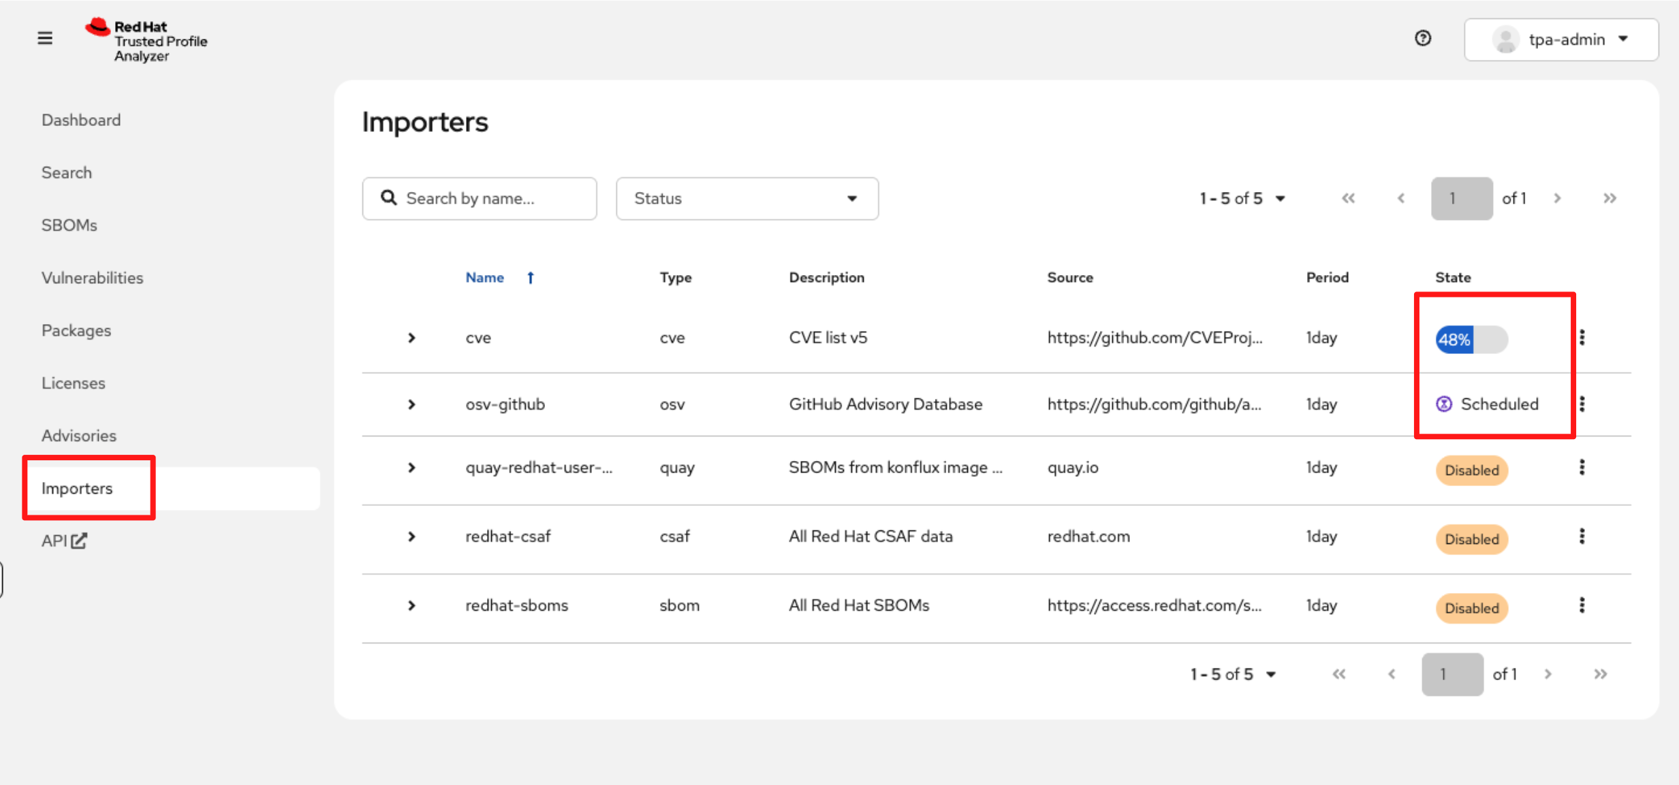Image resolution: width=1679 pixels, height=785 pixels.
Task: Click the help question mark icon
Action: 1423,38
